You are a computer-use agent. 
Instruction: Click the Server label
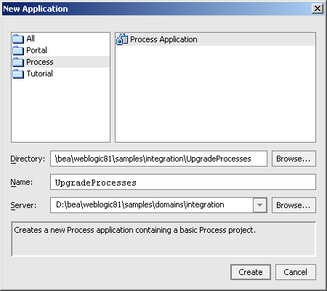(x=23, y=205)
